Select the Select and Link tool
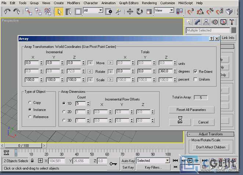The image size is (243, 175). (x=29, y=12)
